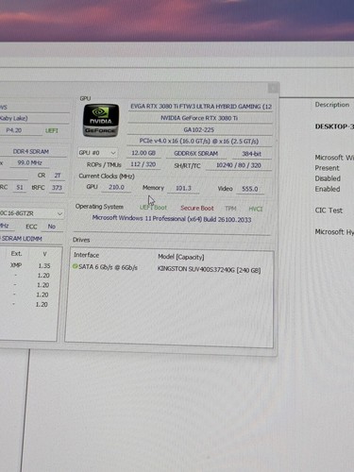This screenshot has width=354, height=472.
Task: Click the command rate 2T value
Action: point(58,176)
